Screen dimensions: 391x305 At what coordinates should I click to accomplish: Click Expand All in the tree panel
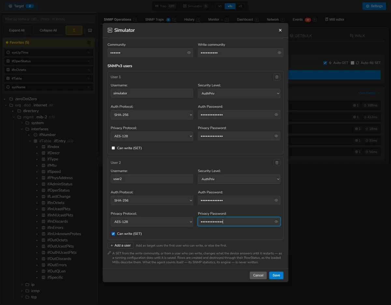tap(17, 30)
